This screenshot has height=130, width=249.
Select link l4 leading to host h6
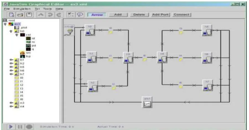[x=181, y=58]
